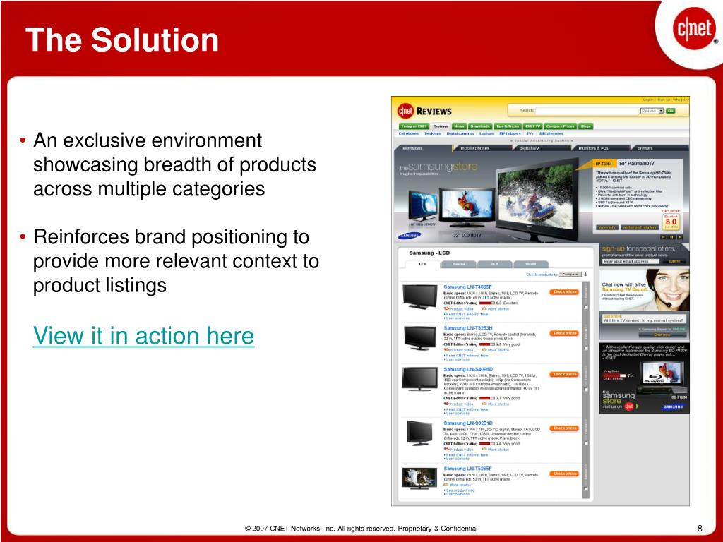
Task: Click the authorized retailers button
Action: coord(639,227)
